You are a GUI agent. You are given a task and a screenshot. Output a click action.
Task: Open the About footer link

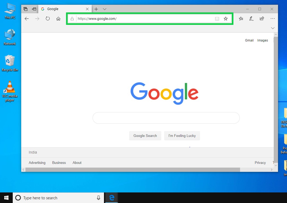coord(77,163)
